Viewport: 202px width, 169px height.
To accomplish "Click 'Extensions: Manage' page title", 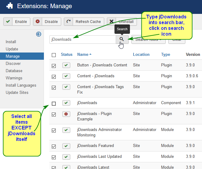I will (45, 6).
